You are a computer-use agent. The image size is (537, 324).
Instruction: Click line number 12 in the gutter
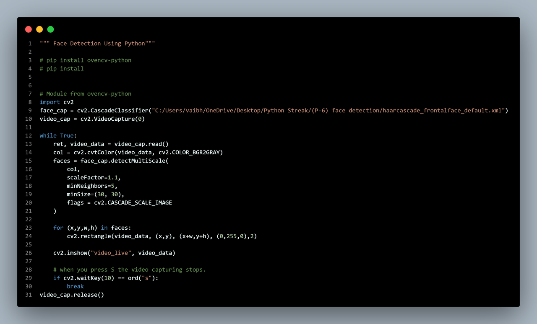pos(29,136)
